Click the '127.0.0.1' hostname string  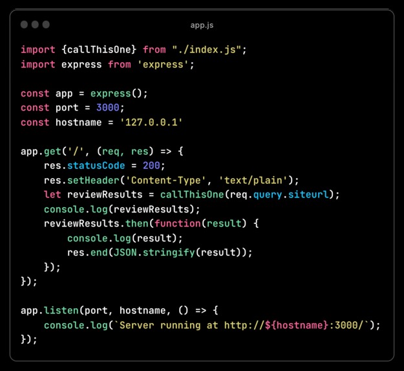(x=151, y=122)
